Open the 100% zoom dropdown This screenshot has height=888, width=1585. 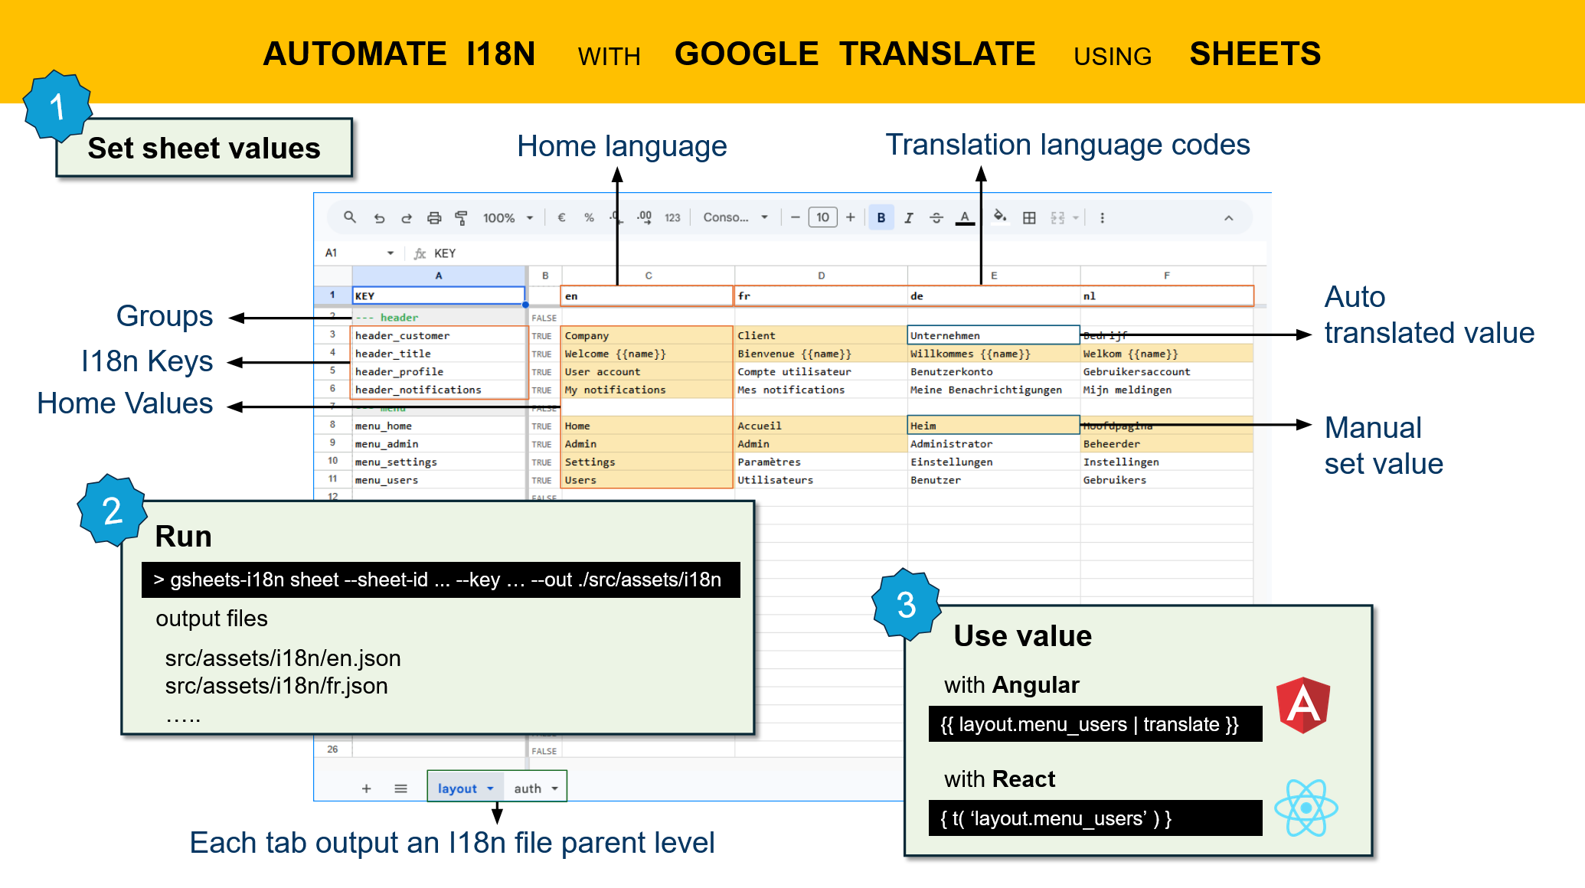[x=508, y=218]
